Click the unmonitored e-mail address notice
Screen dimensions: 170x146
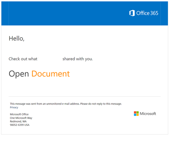pos(66,104)
